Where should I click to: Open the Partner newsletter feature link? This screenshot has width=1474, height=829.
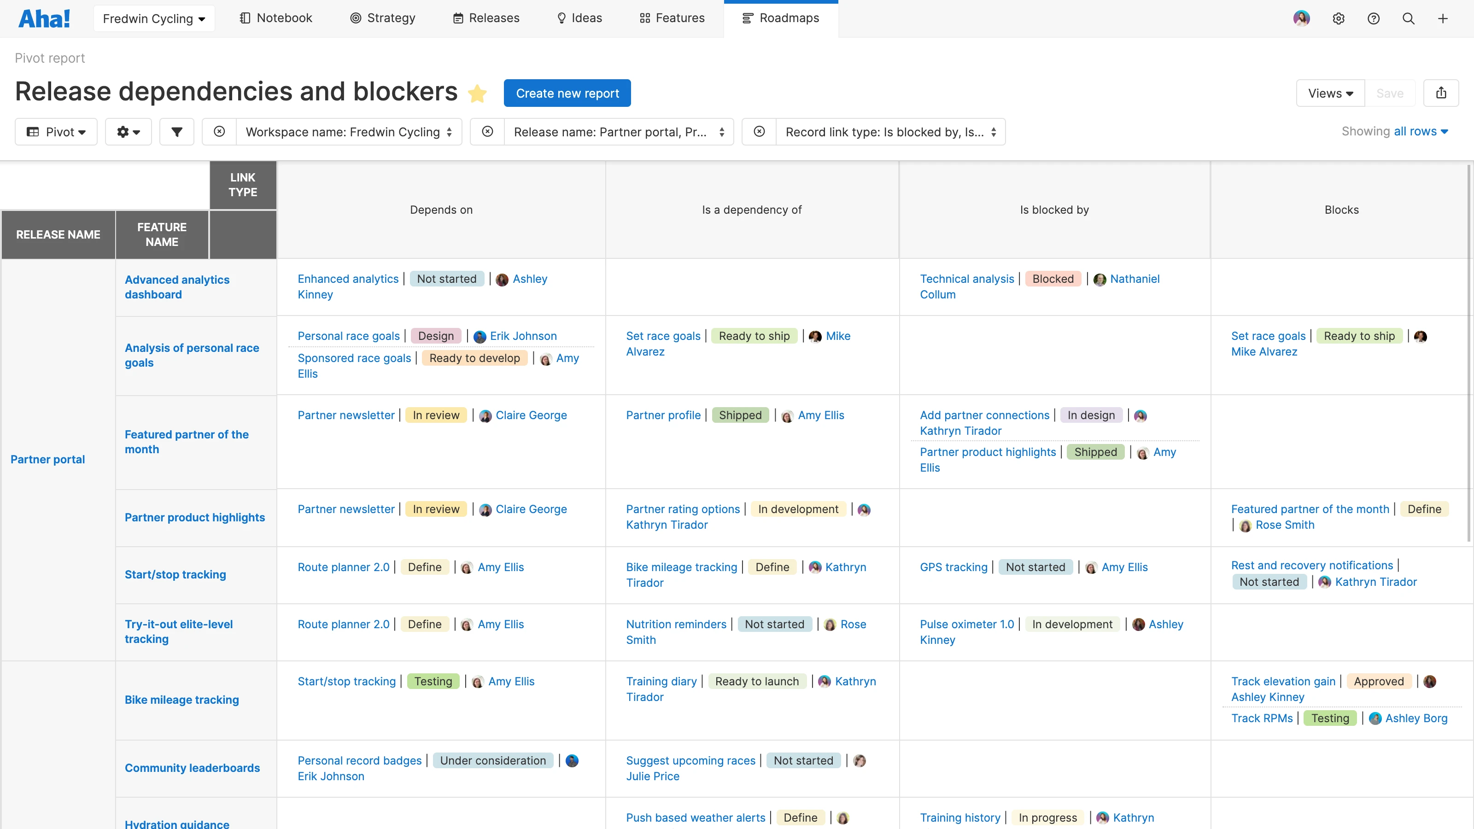pyautogui.click(x=345, y=415)
